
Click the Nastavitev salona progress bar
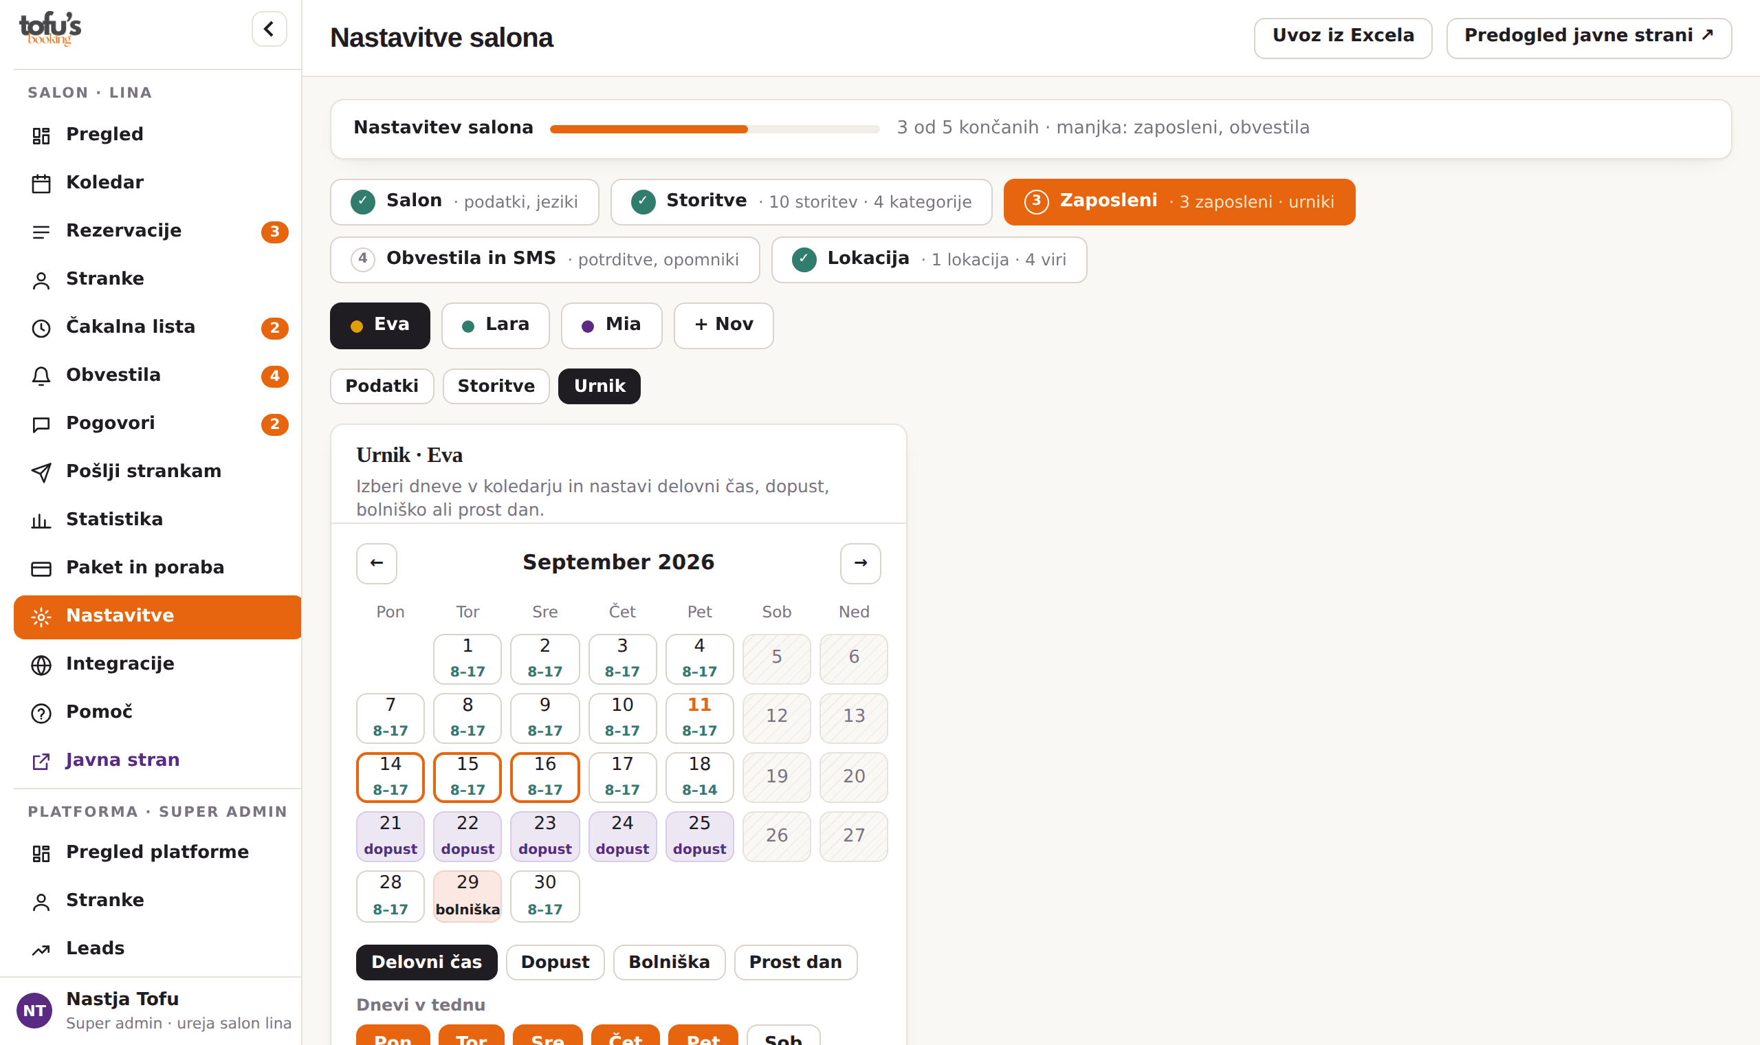point(714,129)
